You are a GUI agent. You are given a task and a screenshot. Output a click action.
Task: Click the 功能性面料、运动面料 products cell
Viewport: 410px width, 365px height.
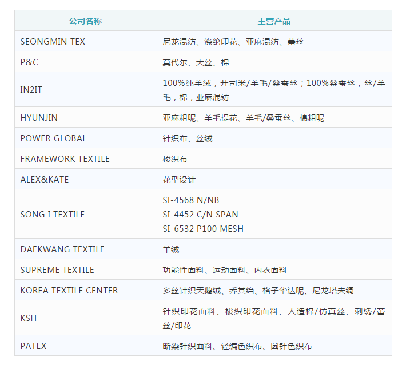[274, 269]
